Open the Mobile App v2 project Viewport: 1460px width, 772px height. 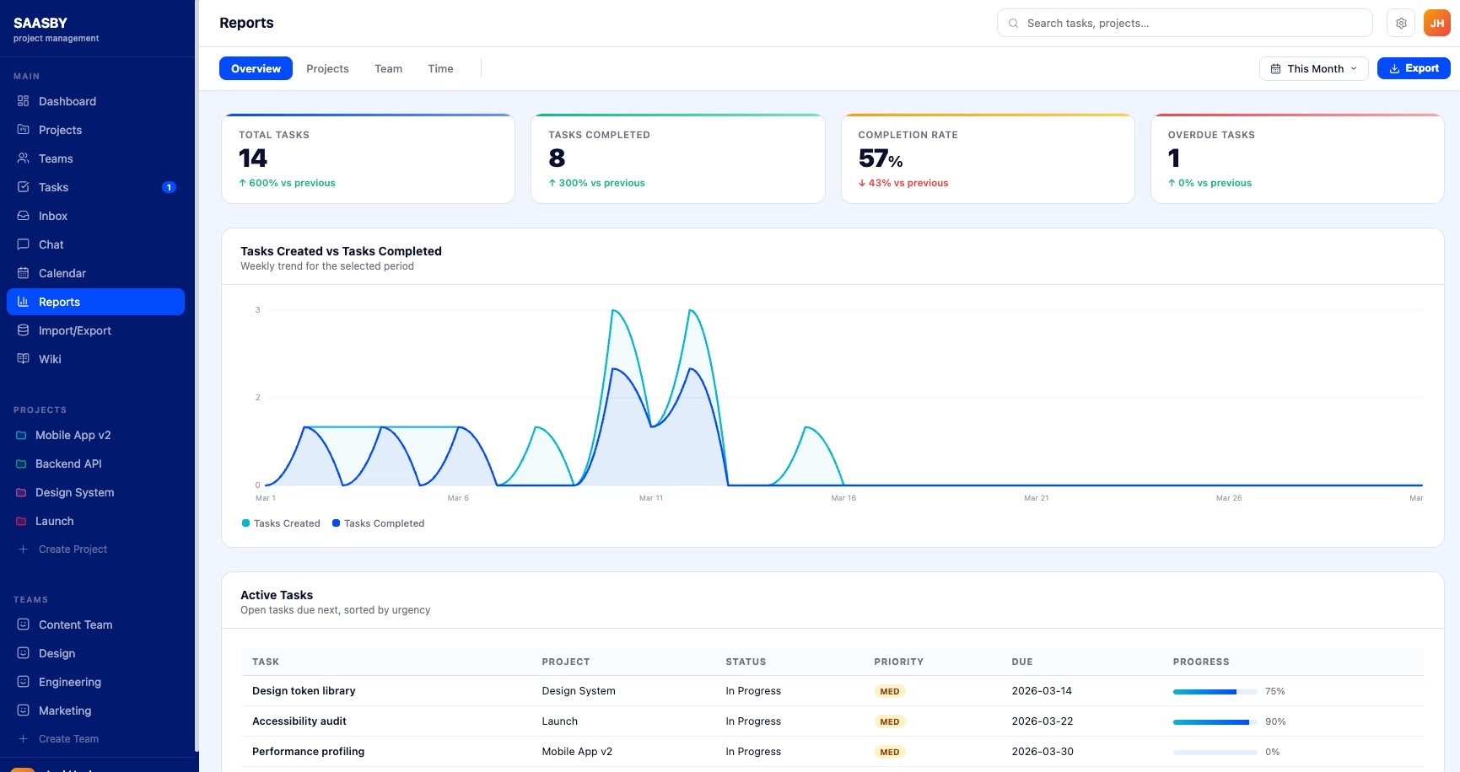click(73, 436)
